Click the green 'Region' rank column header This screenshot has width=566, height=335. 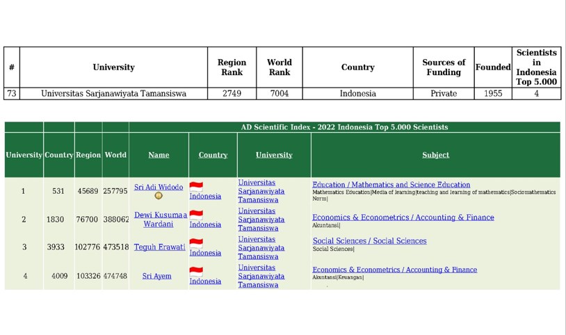point(88,155)
